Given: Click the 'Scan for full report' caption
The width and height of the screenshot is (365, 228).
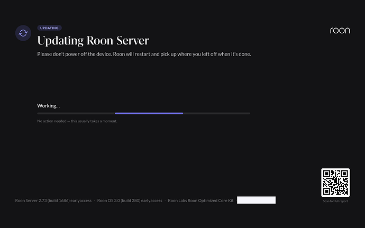Looking at the screenshot, I should tap(335, 201).
